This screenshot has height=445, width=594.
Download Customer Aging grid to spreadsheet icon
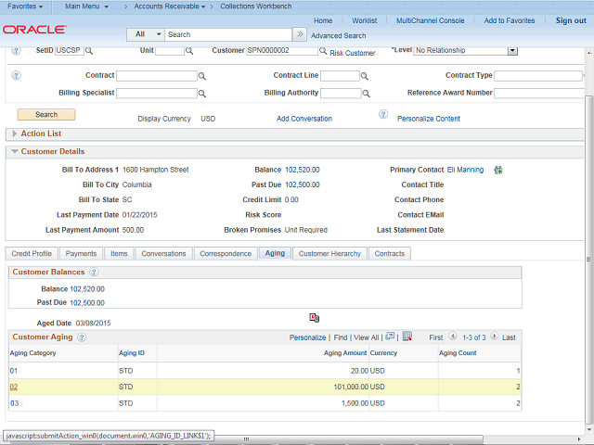(x=407, y=337)
